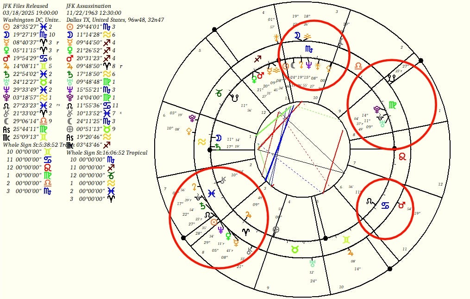470x299 pixels.
Task: Click the "Whole Sign St:16:06:52 Tropical" text
Action: (x=107, y=153)
